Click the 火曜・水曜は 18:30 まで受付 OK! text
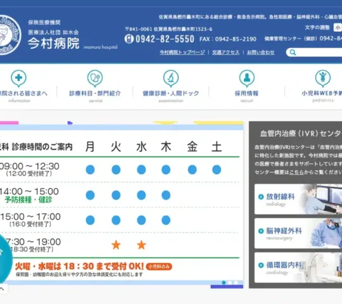The height and width of the screenshot is (304, 342). pyautogui.click(x=79, y=266)
